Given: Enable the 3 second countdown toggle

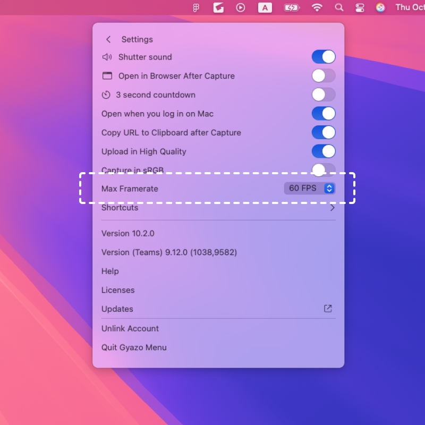Looking at the screenshot, I should coord(323,95).
